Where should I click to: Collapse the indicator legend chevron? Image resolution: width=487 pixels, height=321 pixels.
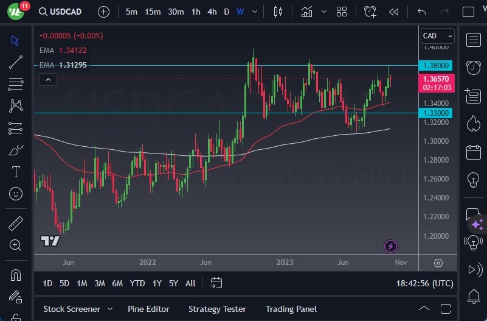[49, 80]
